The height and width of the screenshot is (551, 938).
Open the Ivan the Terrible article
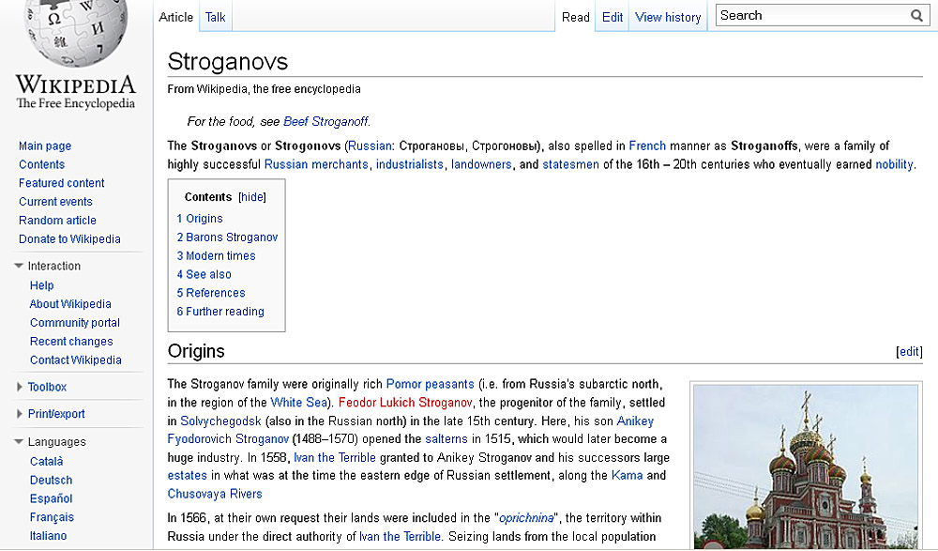pos(334,457)
